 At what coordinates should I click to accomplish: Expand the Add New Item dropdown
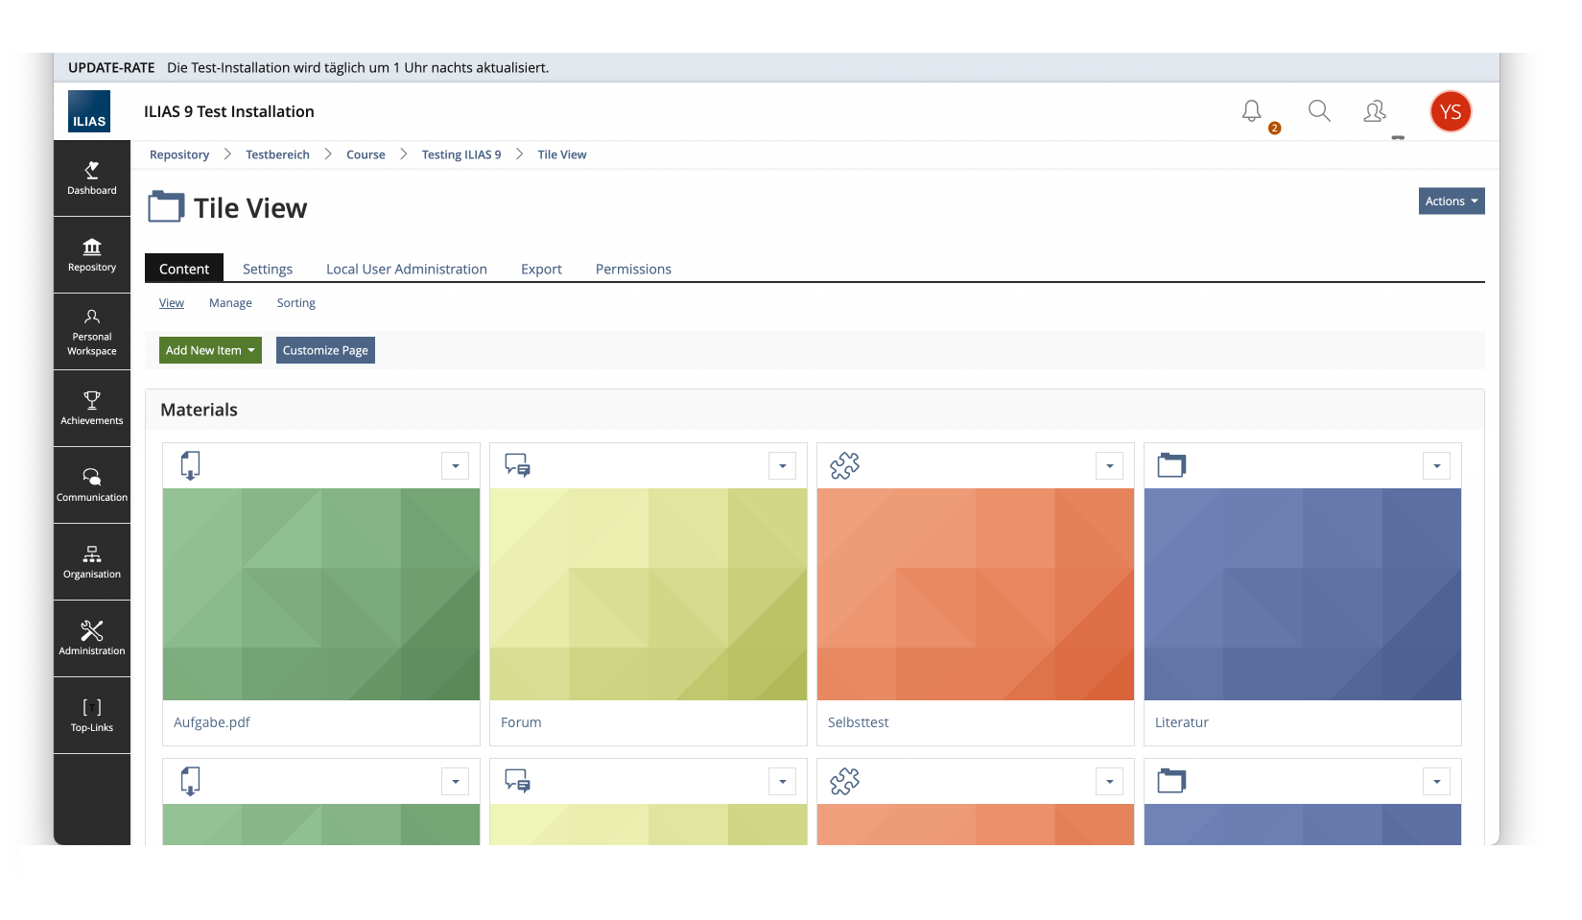pos(210,350)
